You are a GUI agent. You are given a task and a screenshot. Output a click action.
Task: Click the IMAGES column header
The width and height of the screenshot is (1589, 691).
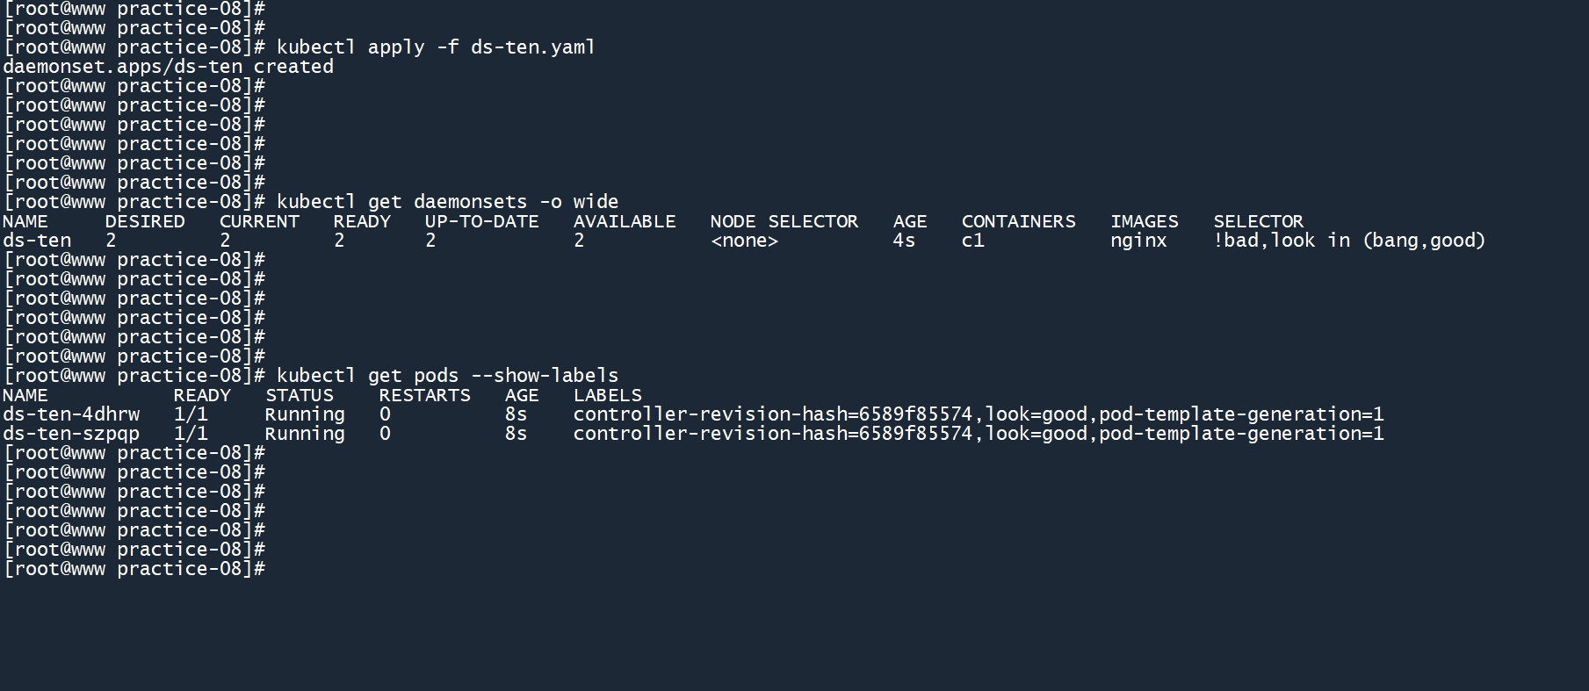pyautogui.click(x=1144, y=221)
